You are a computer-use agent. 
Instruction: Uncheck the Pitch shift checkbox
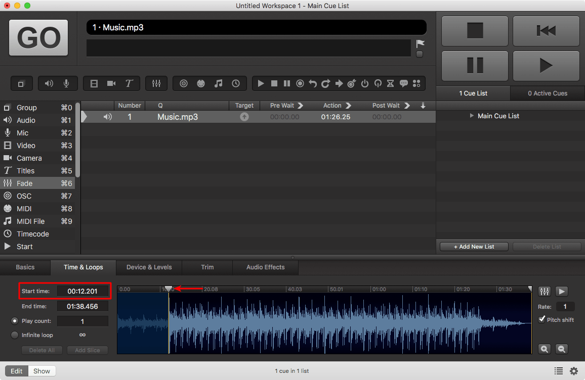(541, 319)
